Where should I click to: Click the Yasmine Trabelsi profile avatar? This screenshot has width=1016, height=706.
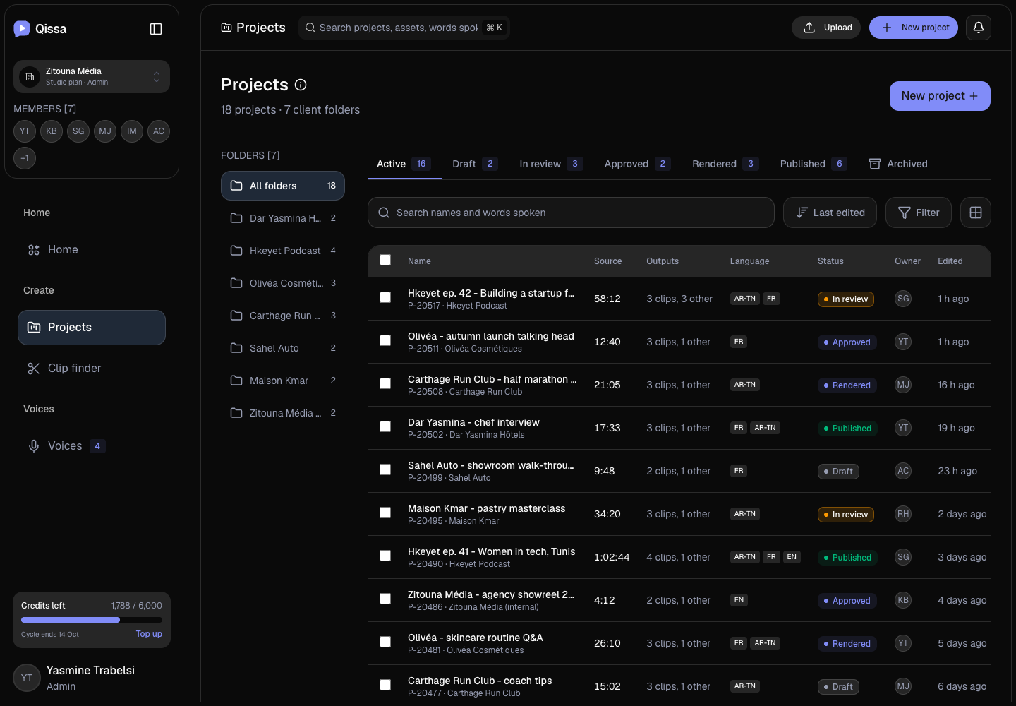pyautogui.click(x=27, y=678)
